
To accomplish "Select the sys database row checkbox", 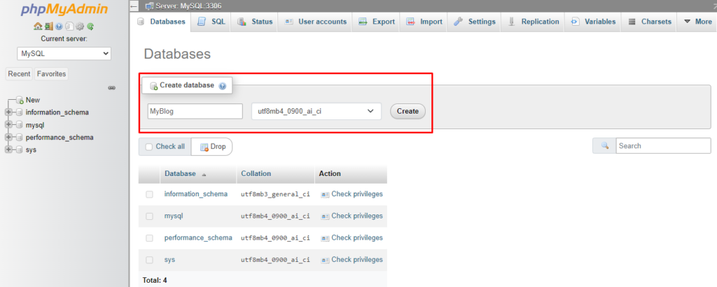I will (x=150, y=260).
